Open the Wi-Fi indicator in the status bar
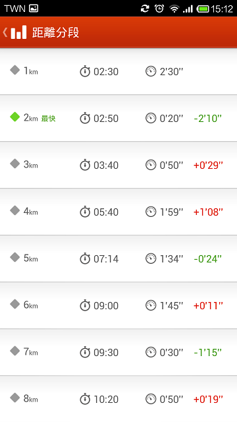This screenshot has height=422, width=237. 174,9
